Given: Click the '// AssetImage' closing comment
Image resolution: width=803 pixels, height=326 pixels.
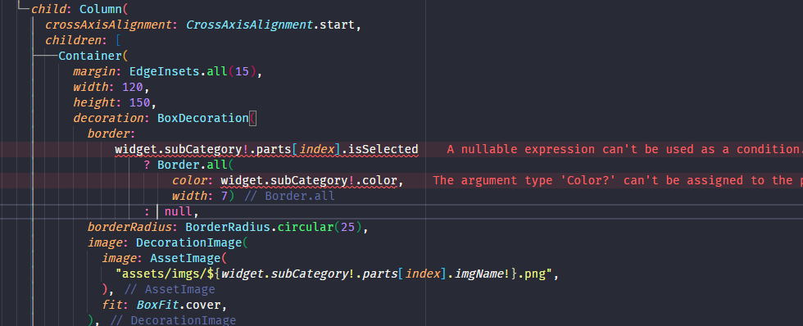Looking at the screenshot, I should [x=170, y=290].
